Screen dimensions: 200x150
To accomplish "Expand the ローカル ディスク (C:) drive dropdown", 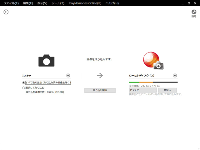I will tap(175, 76).
